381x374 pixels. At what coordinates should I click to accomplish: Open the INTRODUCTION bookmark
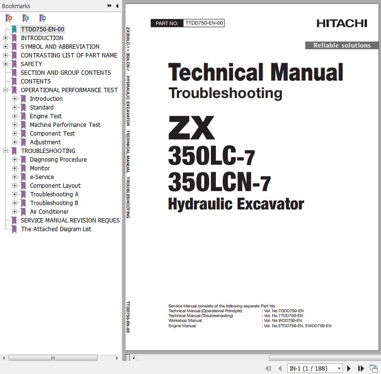[42, 38]
